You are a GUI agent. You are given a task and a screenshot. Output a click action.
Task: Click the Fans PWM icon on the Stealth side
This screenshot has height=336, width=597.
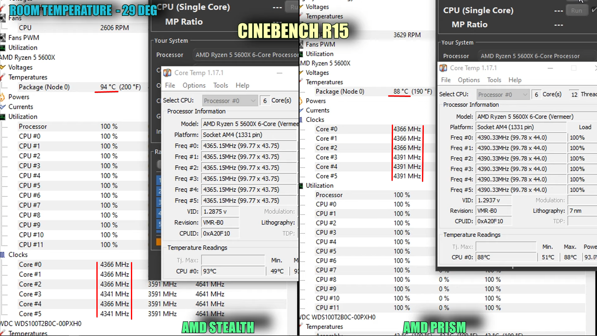coord(3,38)
